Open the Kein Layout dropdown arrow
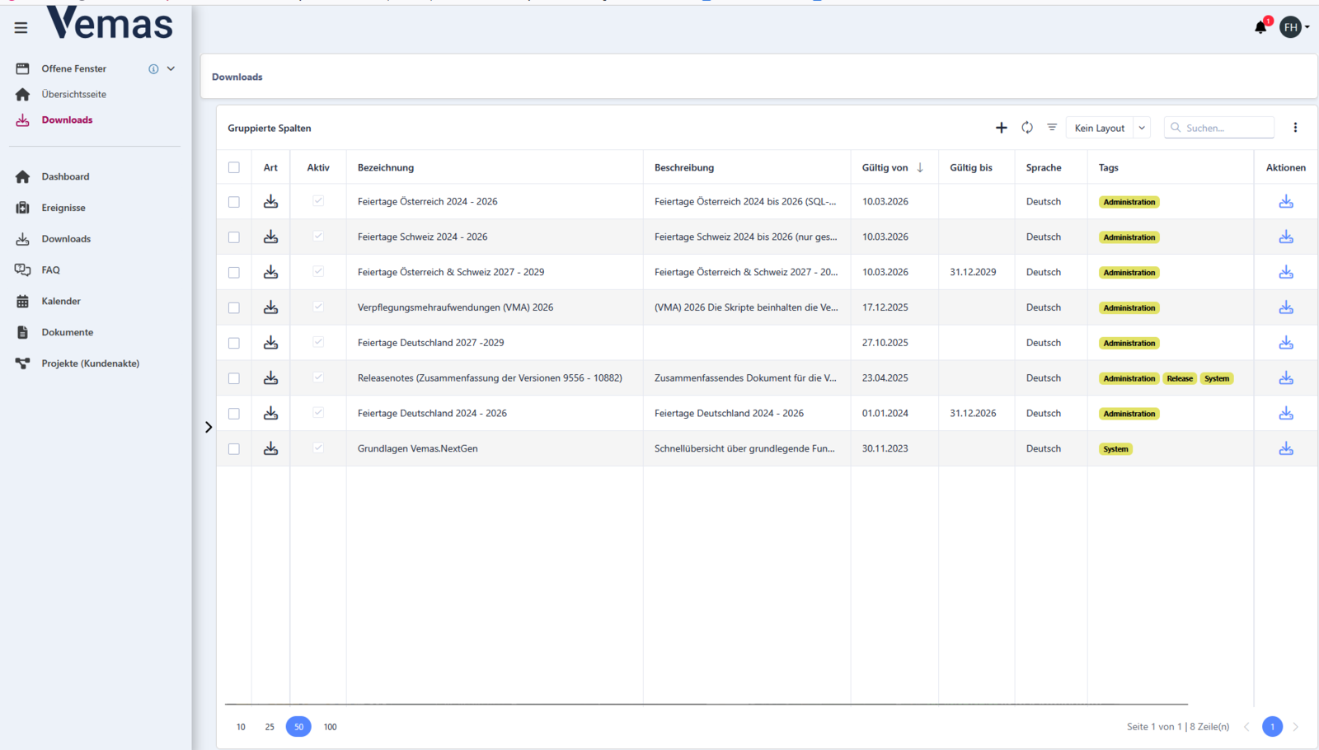Viewport: 1319px width, 750px height. [1142, 128]
